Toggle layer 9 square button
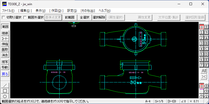The image size is (209, 104). 206,32
